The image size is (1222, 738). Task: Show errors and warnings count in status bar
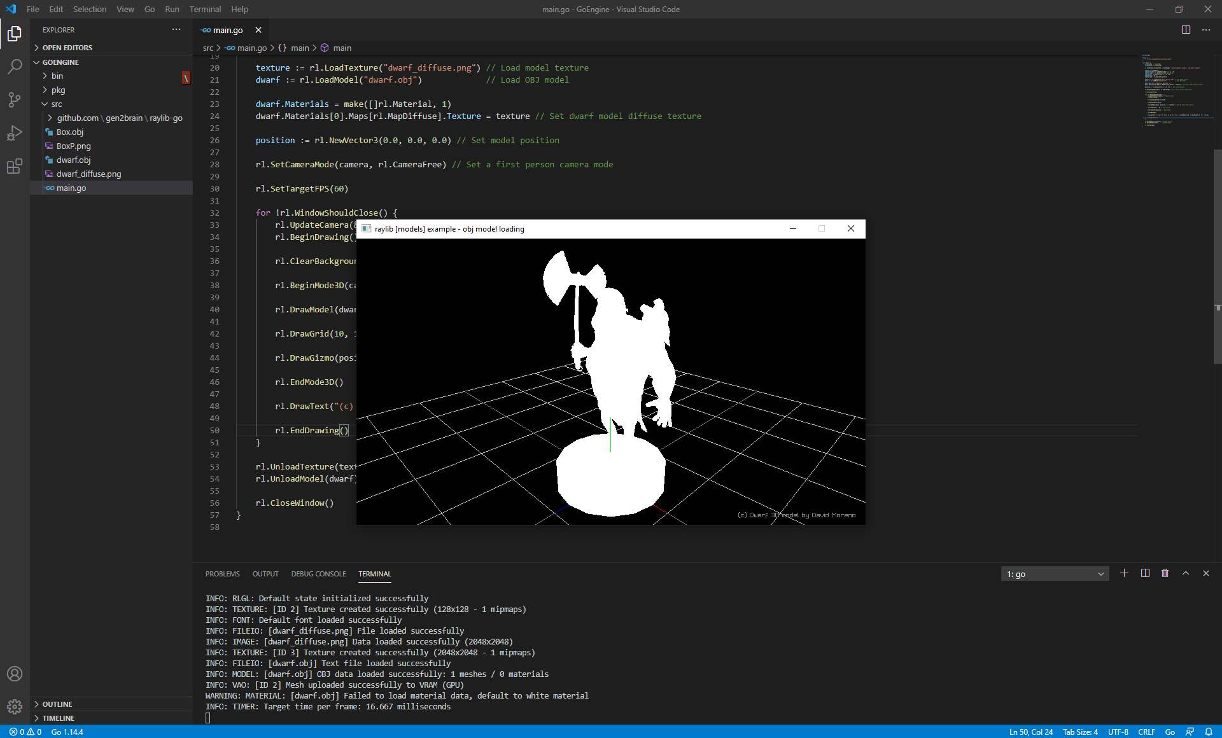(25, 732)
